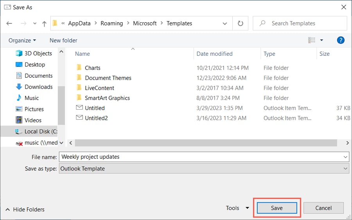
Task: Open the address bar history dropdown
Action: tap(225, 23)
